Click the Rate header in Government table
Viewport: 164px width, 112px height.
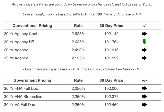point(78,80)
